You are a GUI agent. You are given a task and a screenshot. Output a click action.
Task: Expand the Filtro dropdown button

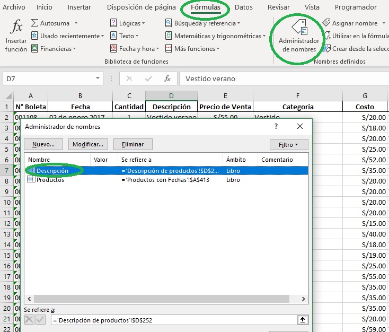coord(288,144)
